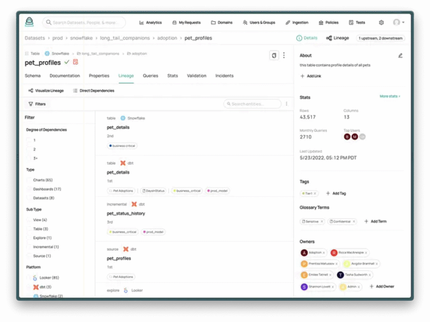Switch to the Schema tab
This screenshot has width=430, height=322.
(32, 76)
